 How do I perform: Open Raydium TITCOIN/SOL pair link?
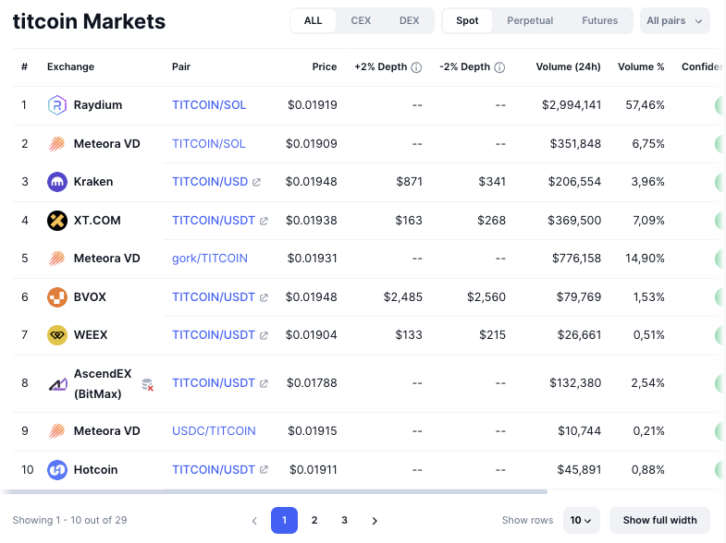click(209, 105)
